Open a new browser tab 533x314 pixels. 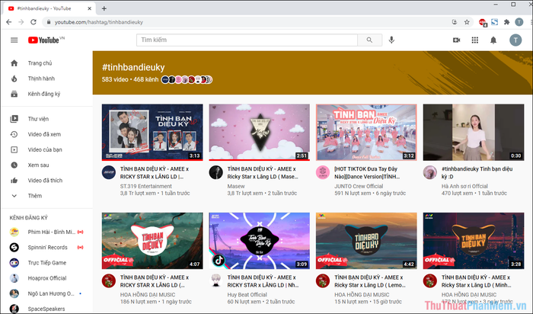[x=104, y=8]
